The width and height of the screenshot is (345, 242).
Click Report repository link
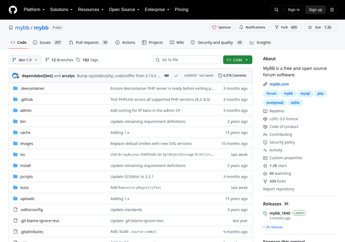279,189
